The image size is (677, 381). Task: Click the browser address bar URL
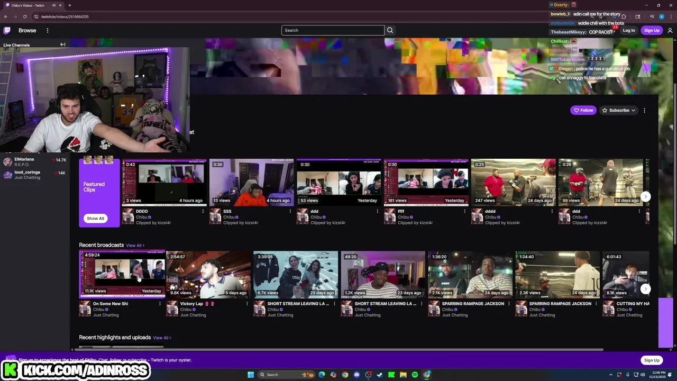pos(65,16)
